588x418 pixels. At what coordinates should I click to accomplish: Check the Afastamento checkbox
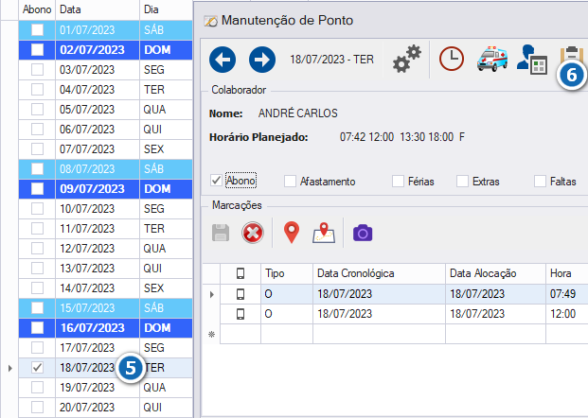pos(290,181)
